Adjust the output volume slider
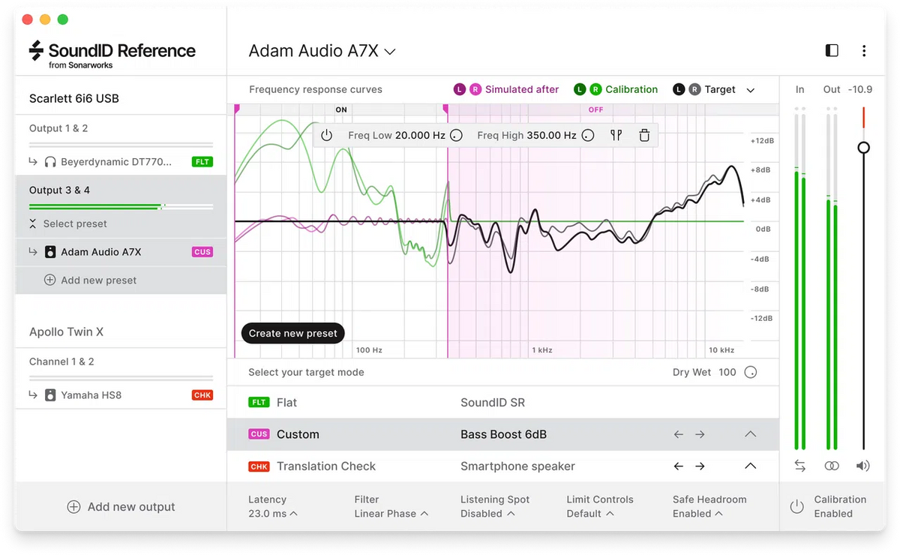The height and width of the screenshot is (555, 900). pos(863,148)
